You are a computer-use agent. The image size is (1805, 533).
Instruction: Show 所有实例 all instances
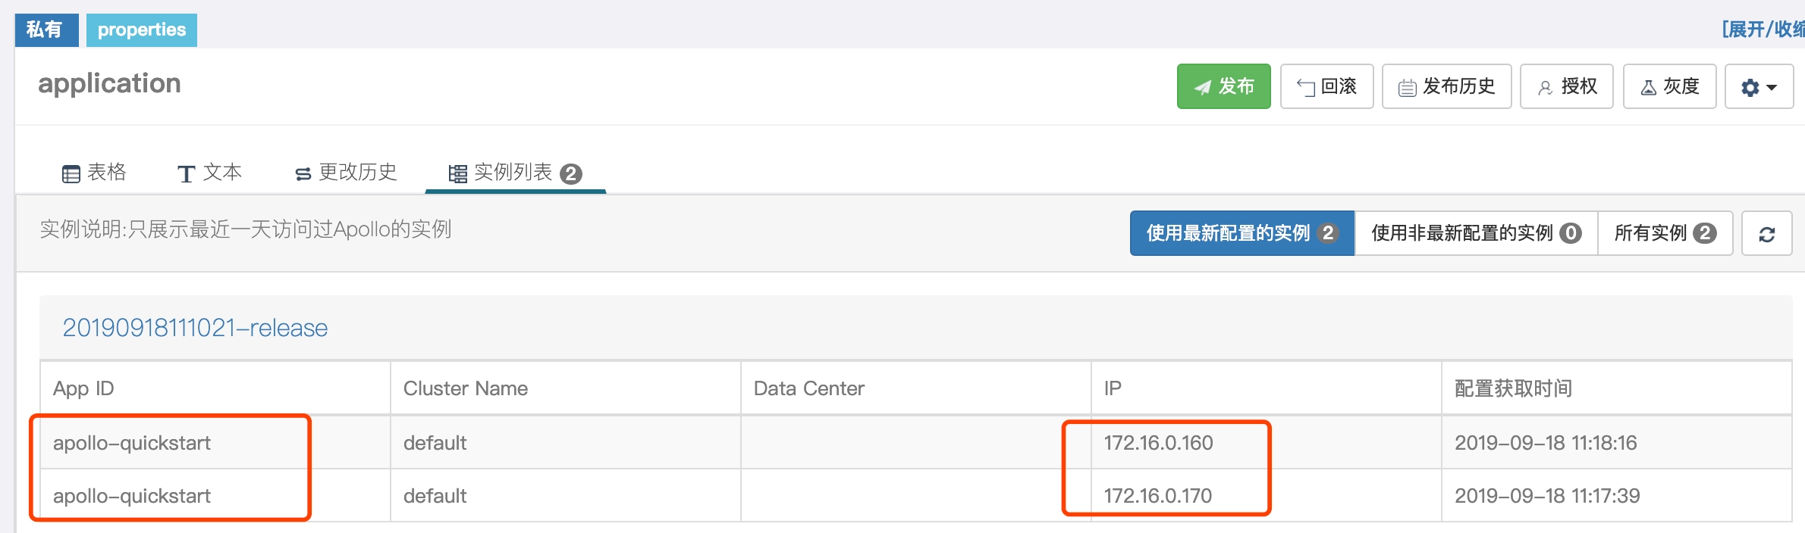1665,233
